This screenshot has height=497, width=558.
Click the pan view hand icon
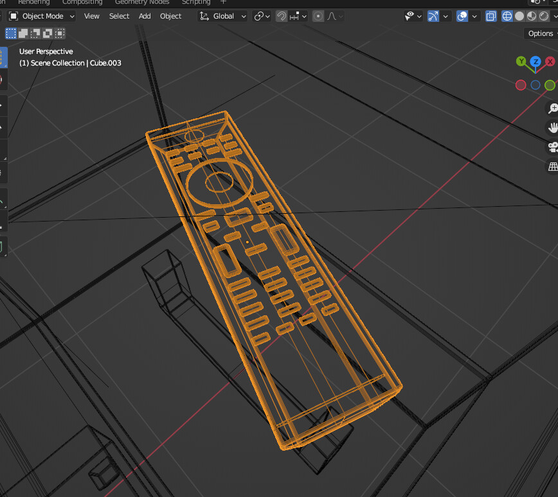(552, 127)
